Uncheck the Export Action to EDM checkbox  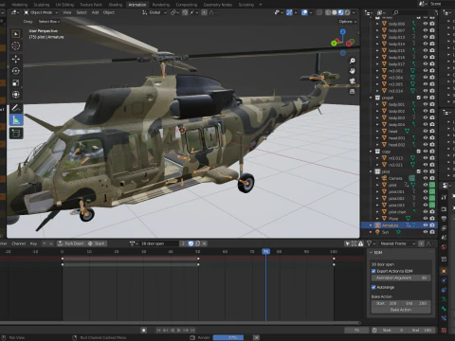click(x=373, y=271)
